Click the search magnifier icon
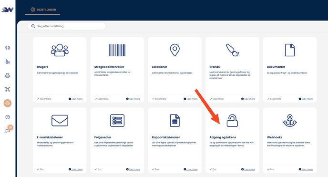Viewport: 328px width, 177px height. pos(33,26)
